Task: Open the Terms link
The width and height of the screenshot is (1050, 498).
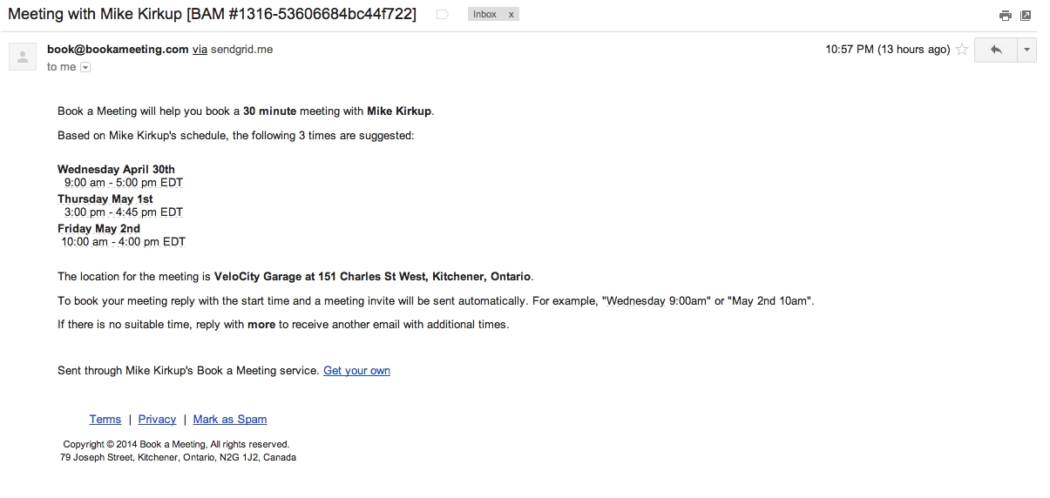Action: pyautogui.click(x=105, y=420)
